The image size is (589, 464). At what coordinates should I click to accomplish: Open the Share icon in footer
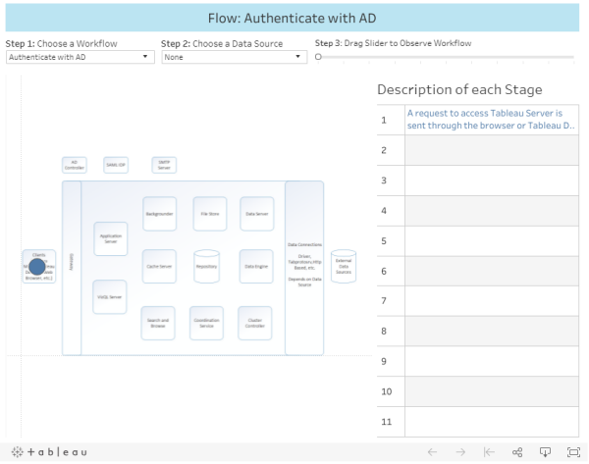pyautogui.click(x=517, y=452)
